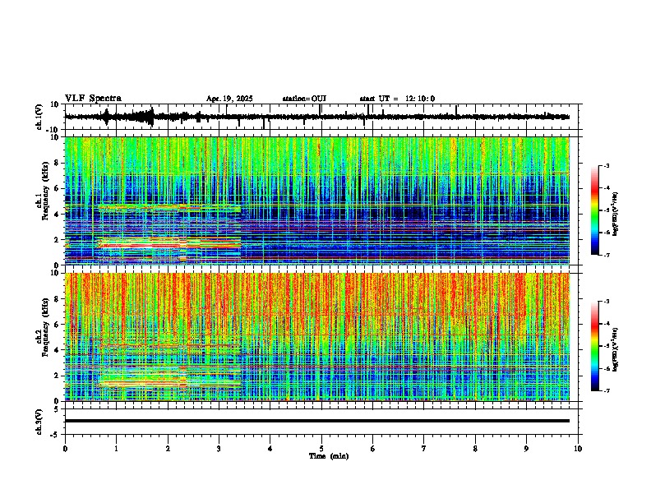Click the "VLF Spectra" plot title
Image resolution: width=651 pixels, height=503 pixels.
point(93,99)
